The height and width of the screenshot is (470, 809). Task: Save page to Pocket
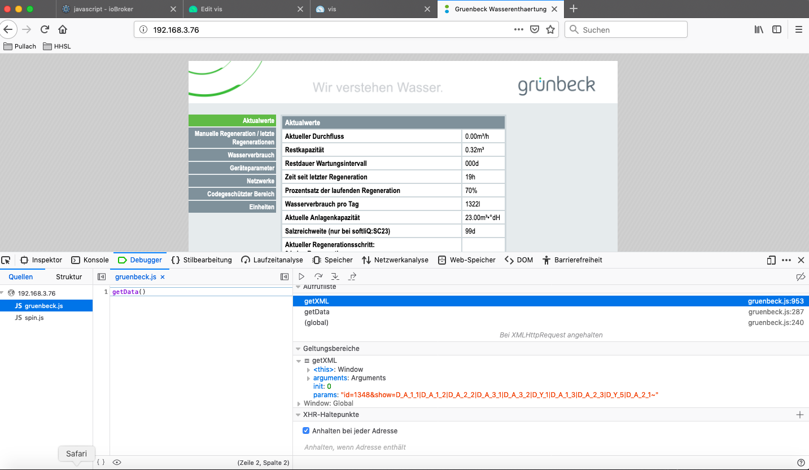tap(535, 30)
